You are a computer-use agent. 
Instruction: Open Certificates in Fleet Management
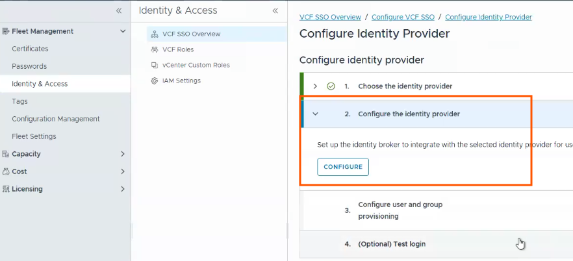[30, 49]
